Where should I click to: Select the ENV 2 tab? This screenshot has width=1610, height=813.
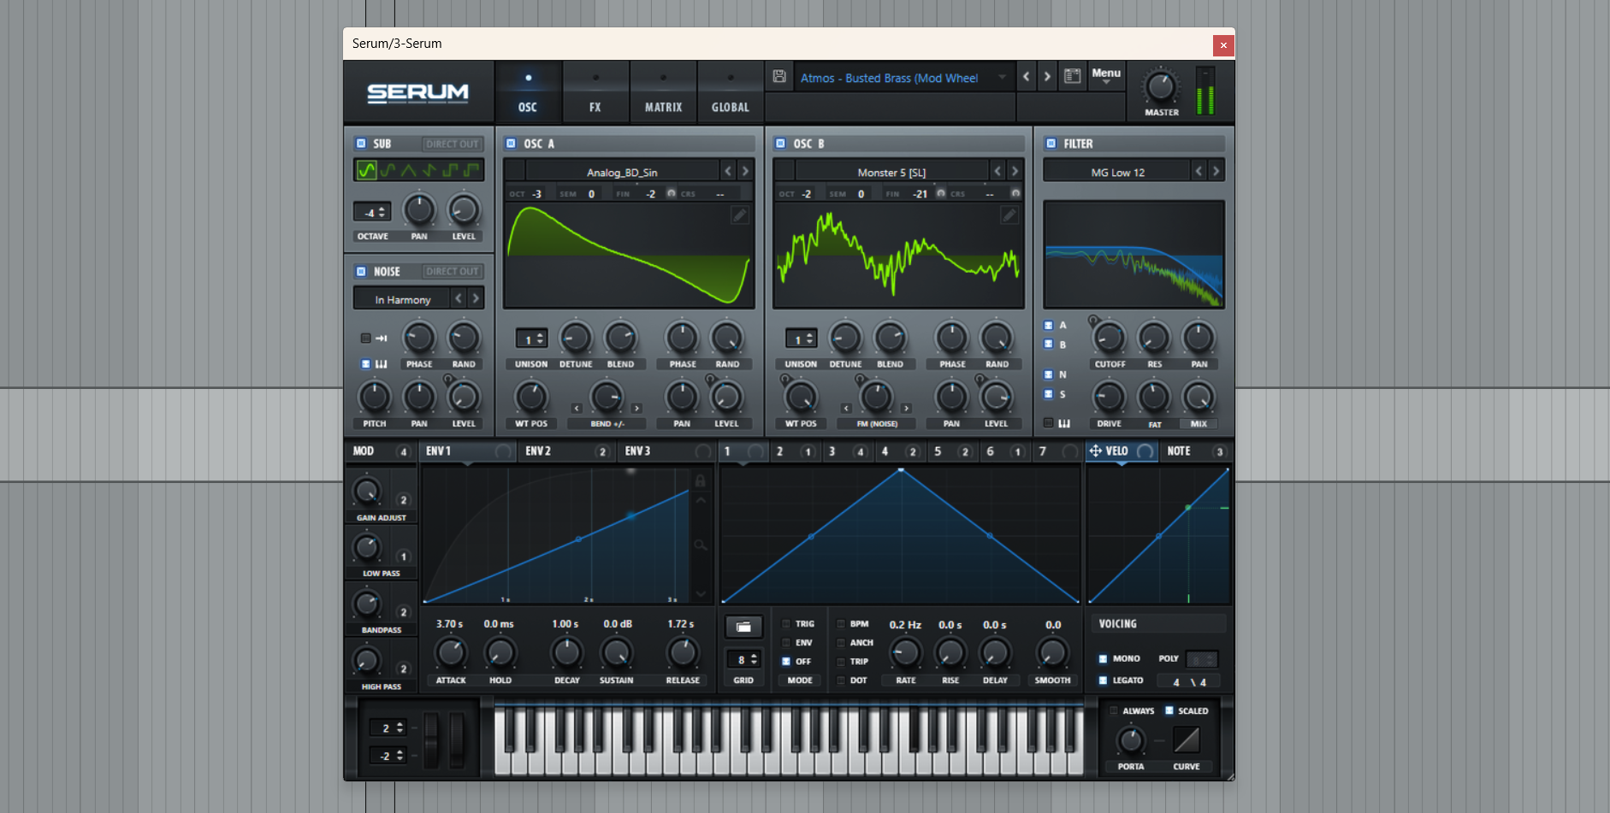coord(565,451)
